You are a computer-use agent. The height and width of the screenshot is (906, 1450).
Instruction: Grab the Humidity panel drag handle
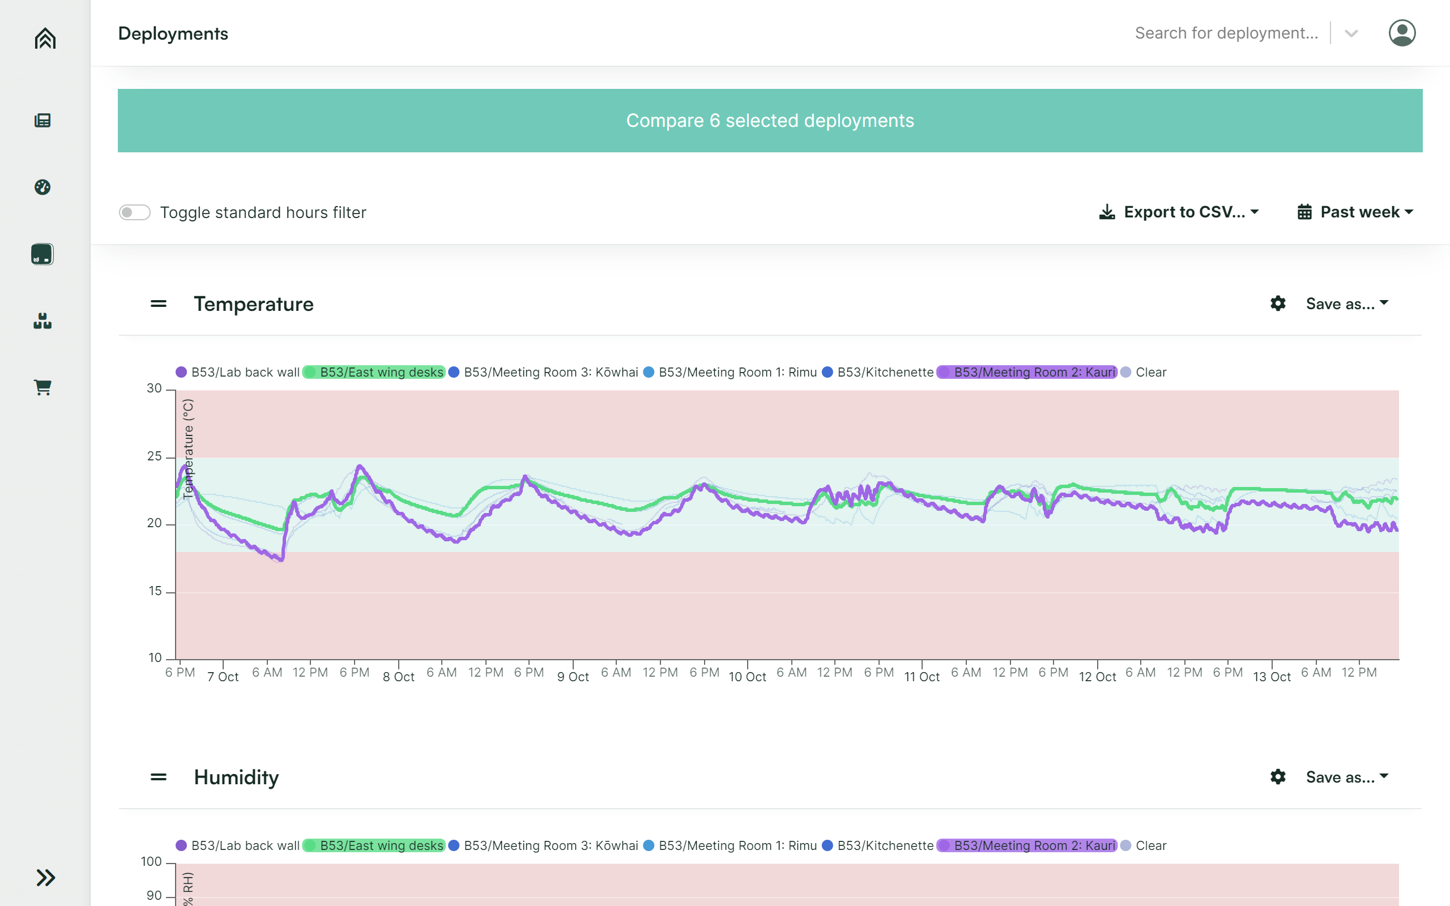point(158,777)
